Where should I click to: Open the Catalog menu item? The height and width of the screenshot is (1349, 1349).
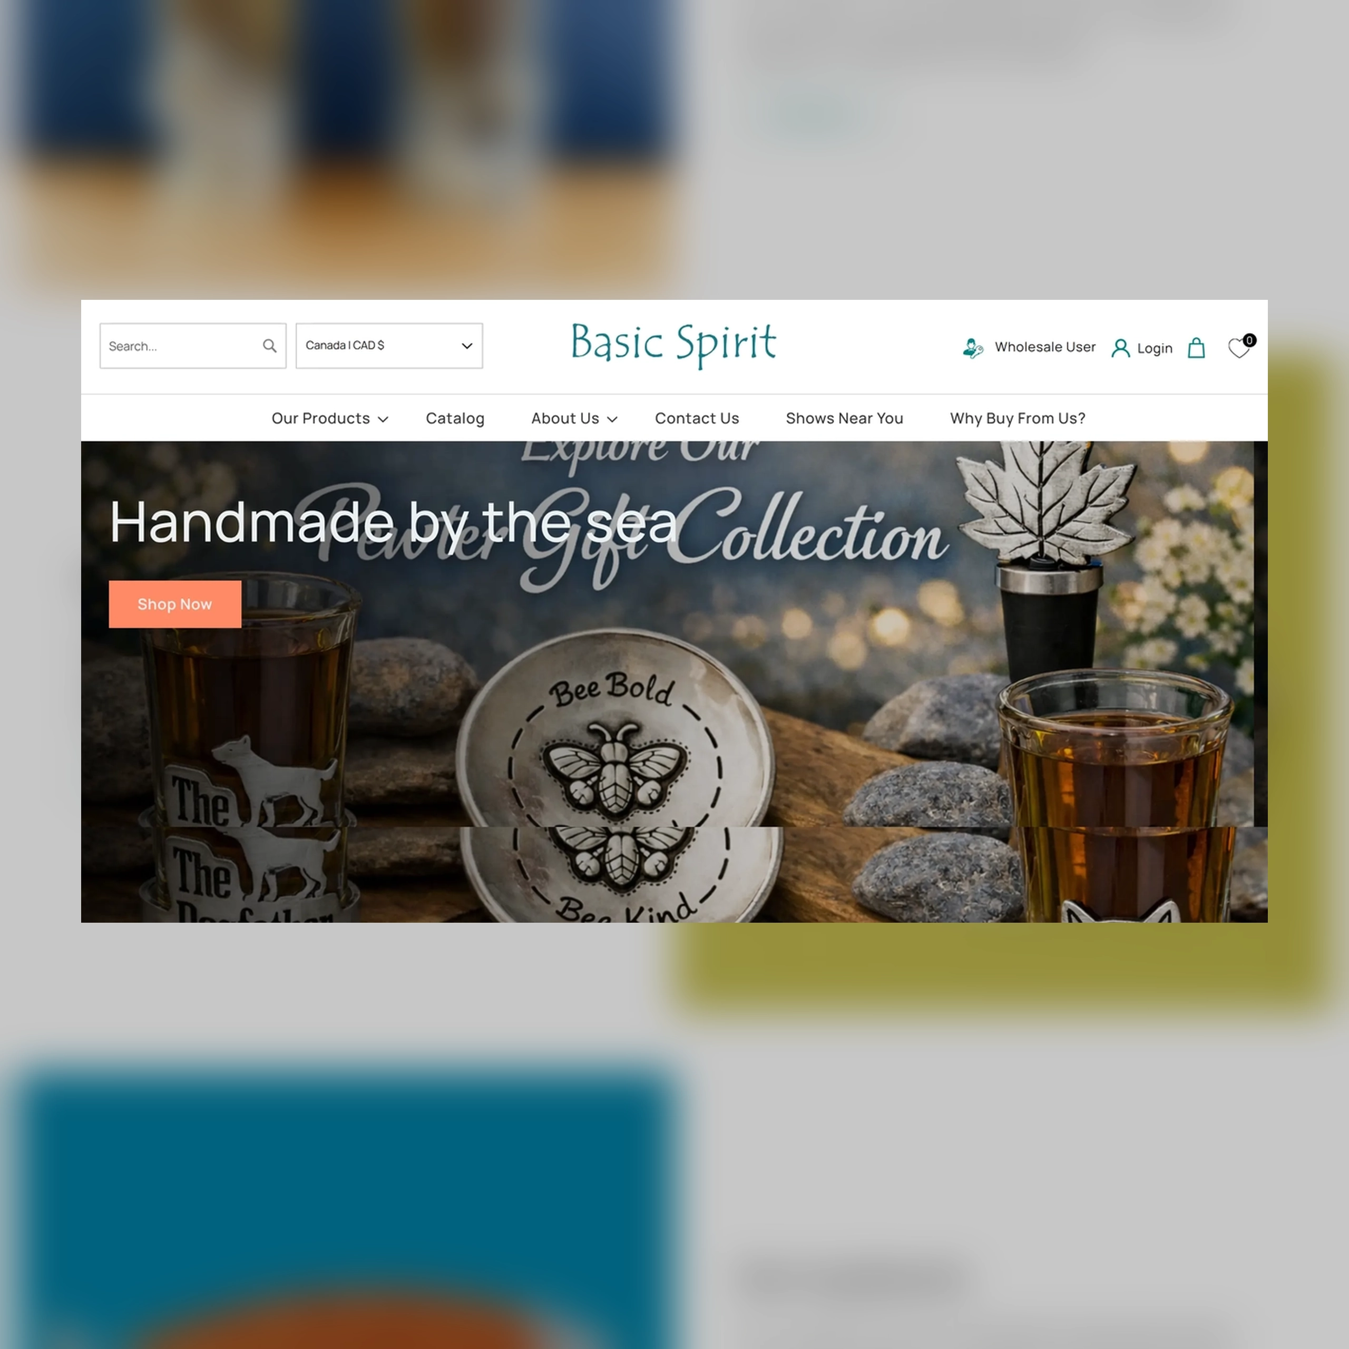point(455,418)
